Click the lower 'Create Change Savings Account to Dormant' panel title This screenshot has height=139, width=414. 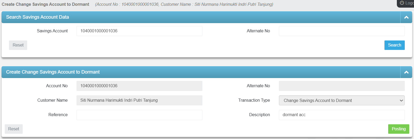(x=53, y=72)
